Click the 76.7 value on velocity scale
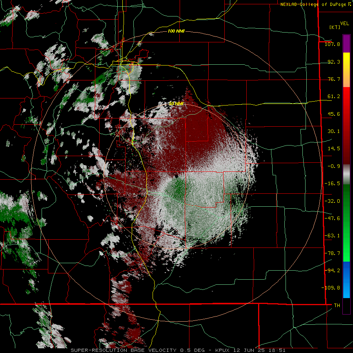This screenshot has height=353, width=353. (x=334, y=79)
